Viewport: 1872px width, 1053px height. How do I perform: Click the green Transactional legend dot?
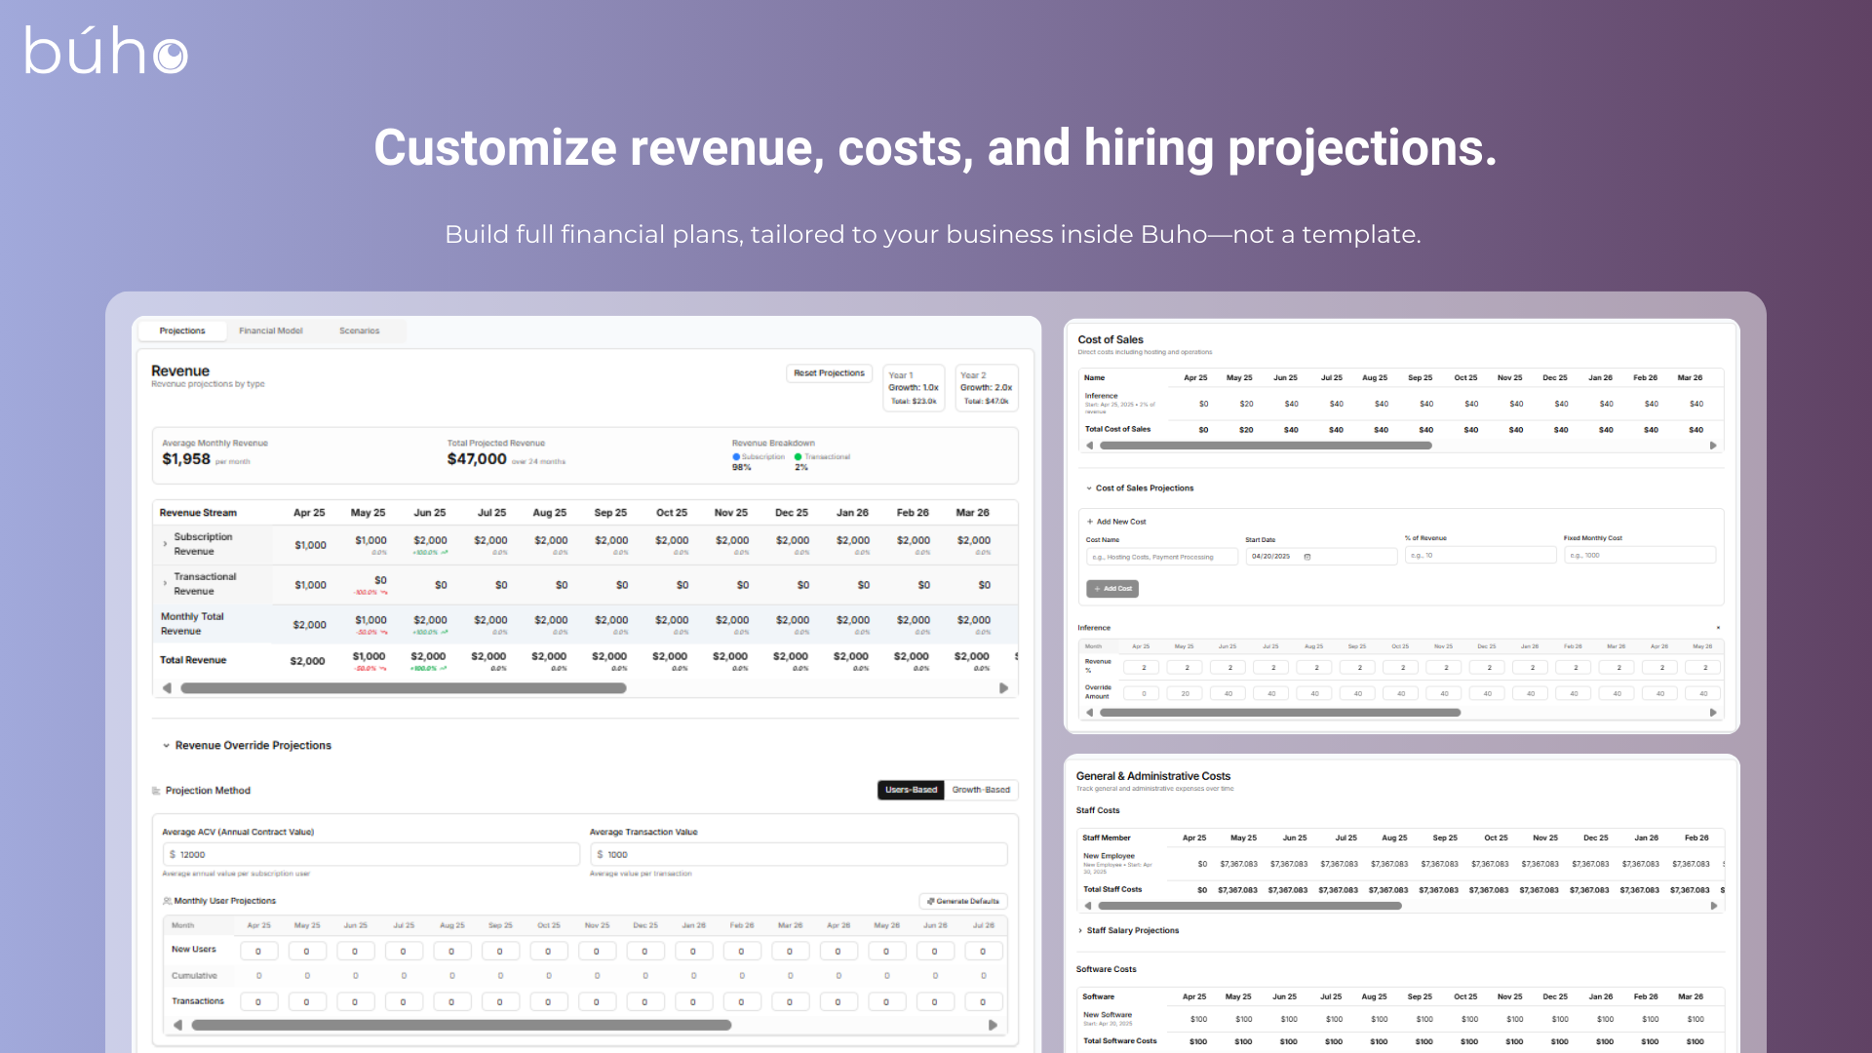pyautogui.click(x=799, y=456)
